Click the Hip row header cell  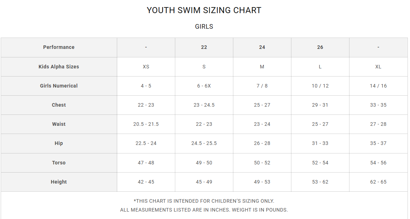click(59, 143)
